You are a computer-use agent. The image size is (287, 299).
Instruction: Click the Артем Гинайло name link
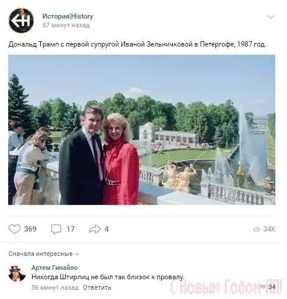[x=54, y=268]
